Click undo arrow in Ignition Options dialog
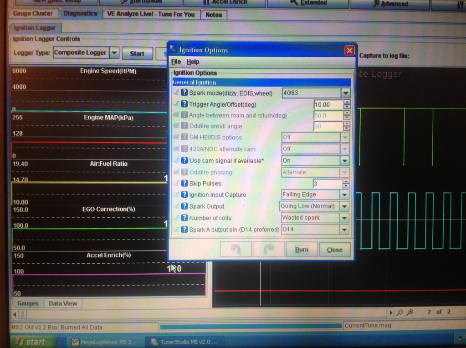This screenshot has width=466, height=348. tap(235, 250)
